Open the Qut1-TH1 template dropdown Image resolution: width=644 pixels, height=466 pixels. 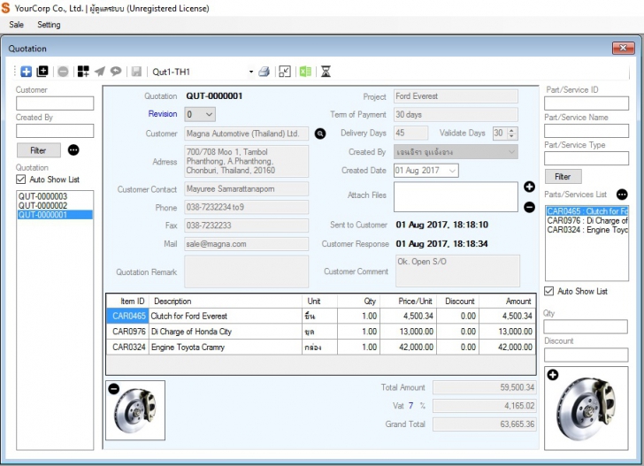click(250, 72)
